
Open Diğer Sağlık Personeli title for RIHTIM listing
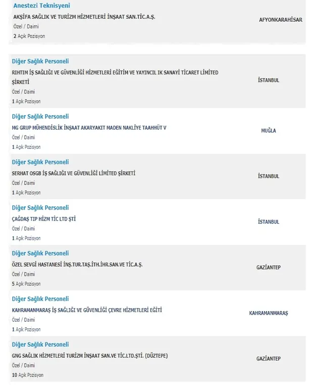click(x=40, y=61)
